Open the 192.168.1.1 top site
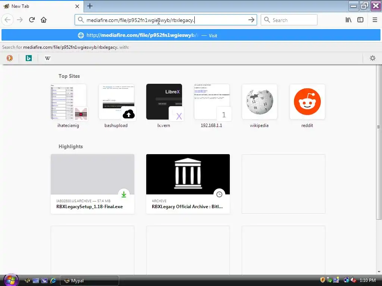Screen dimensions: 382x286 click(x=212, y=106)
